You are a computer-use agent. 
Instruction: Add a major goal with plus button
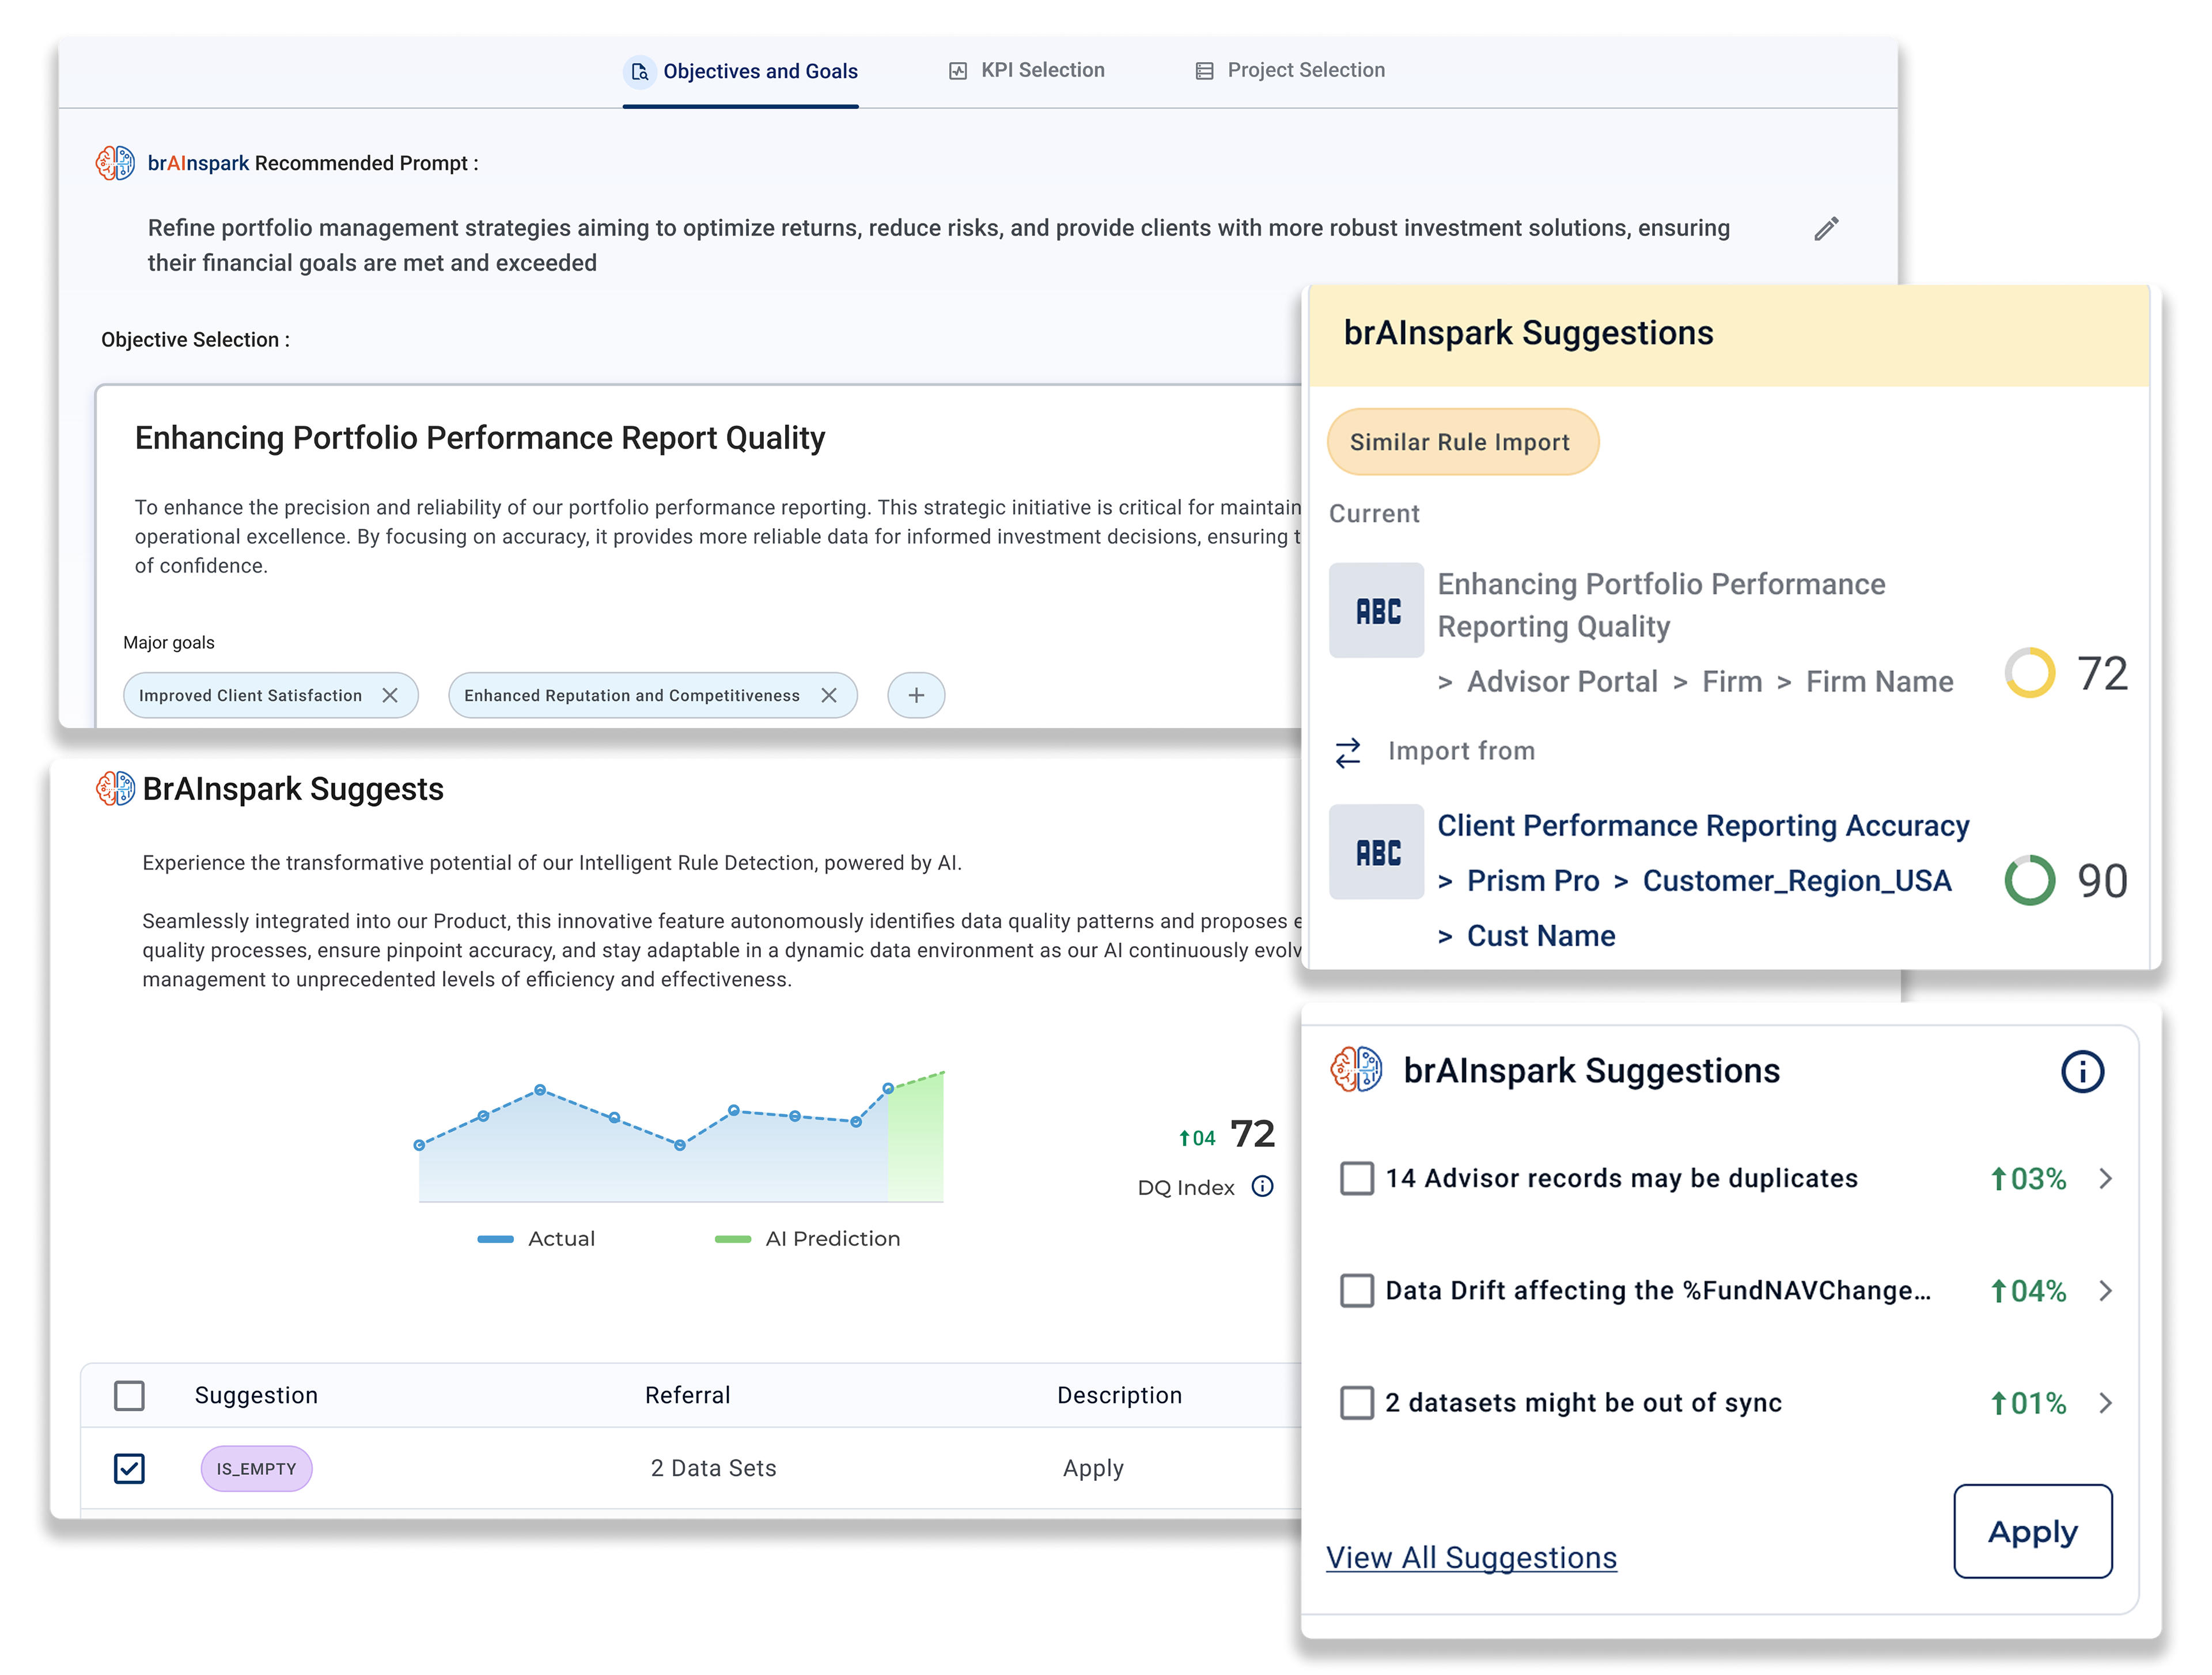[915, 695]
